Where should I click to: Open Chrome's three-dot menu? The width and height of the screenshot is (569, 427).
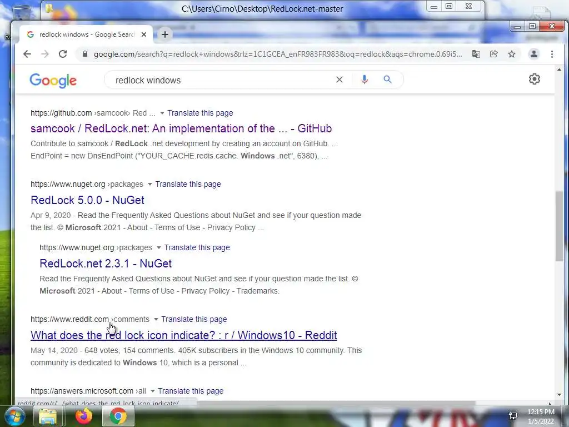[552, 54]
